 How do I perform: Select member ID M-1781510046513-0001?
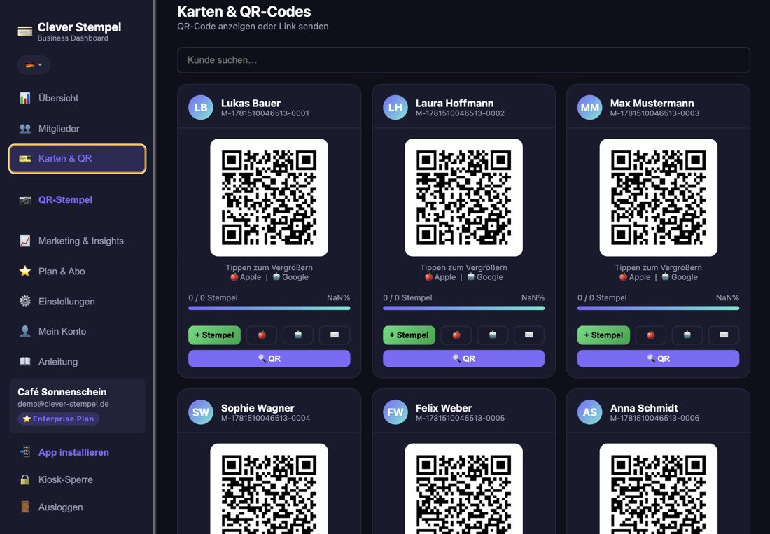pyautogui.click(x=265, y=113)
